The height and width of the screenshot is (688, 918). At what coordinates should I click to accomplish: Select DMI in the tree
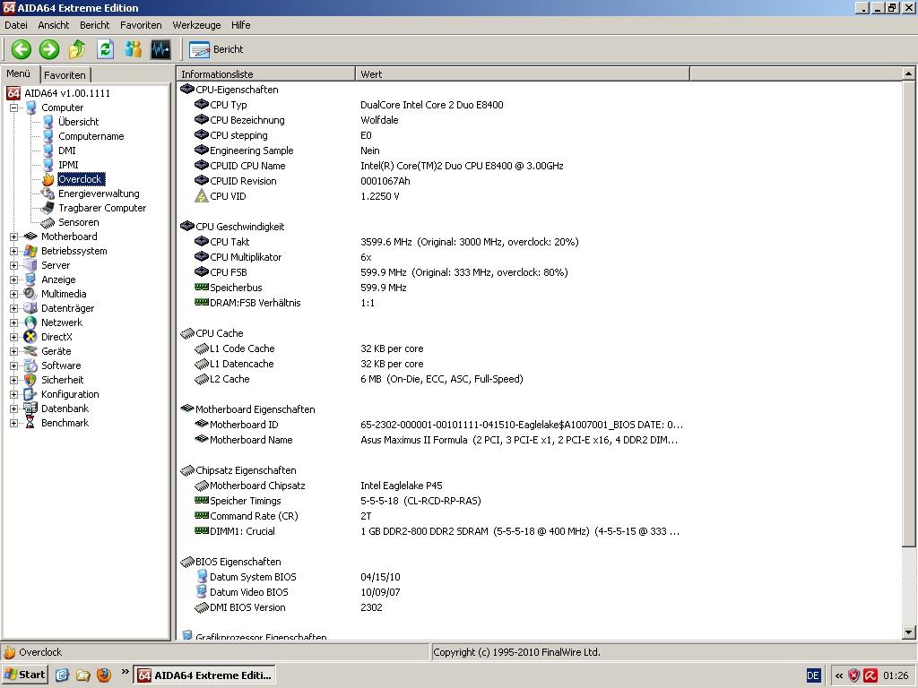[66, 150]
